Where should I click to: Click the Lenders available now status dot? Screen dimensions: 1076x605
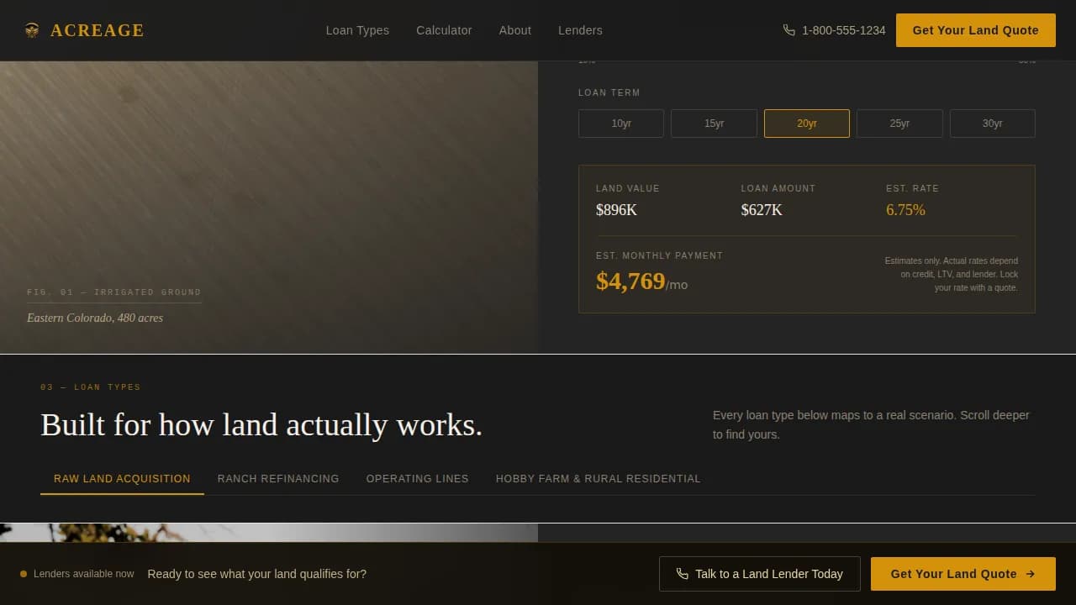click(x=24, y=574)
